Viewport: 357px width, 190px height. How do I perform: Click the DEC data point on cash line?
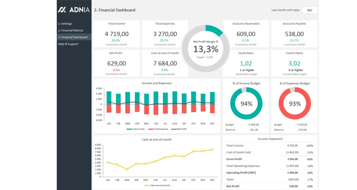(212, 149)
